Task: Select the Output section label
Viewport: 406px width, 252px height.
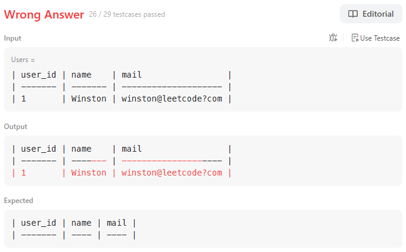Action: (x=16, y=127)
